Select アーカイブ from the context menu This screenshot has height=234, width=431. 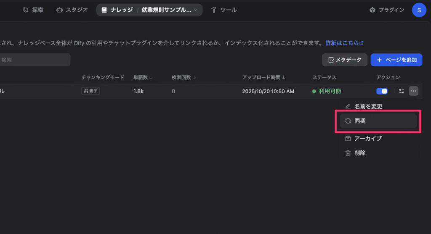click(368, 139)
